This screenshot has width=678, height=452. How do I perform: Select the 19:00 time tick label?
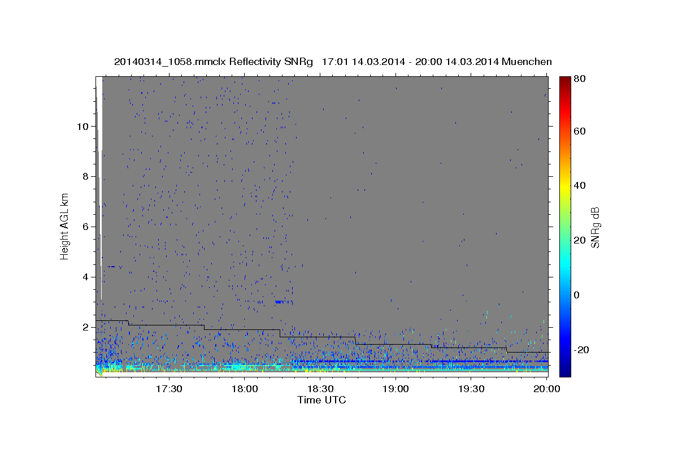[x=396, y=389]
